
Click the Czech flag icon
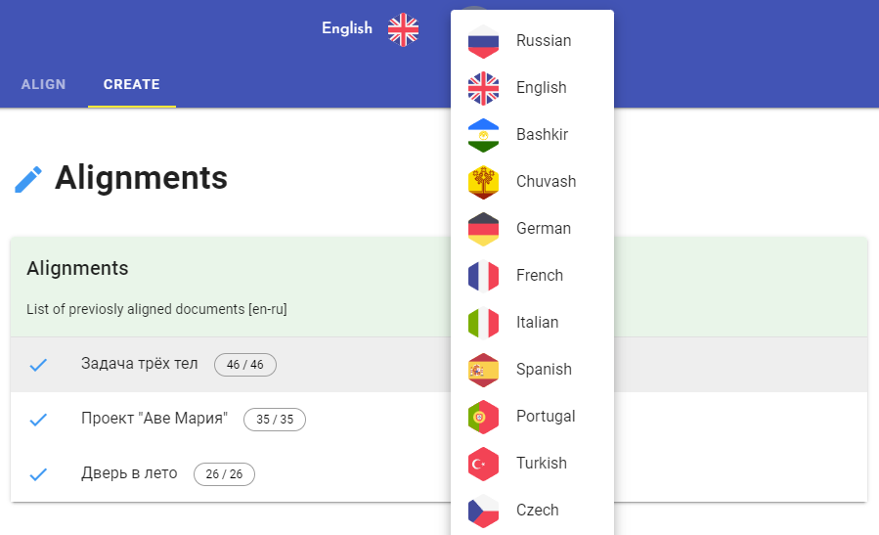pyautogui.click(x=483, y=511)
